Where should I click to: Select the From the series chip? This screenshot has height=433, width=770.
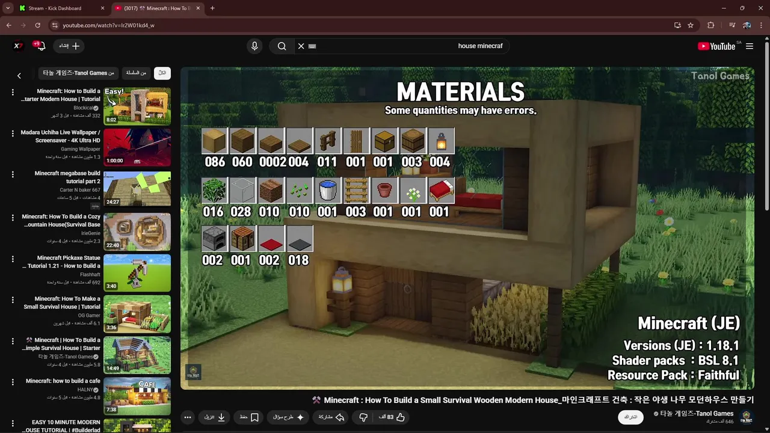pos(136,73)
